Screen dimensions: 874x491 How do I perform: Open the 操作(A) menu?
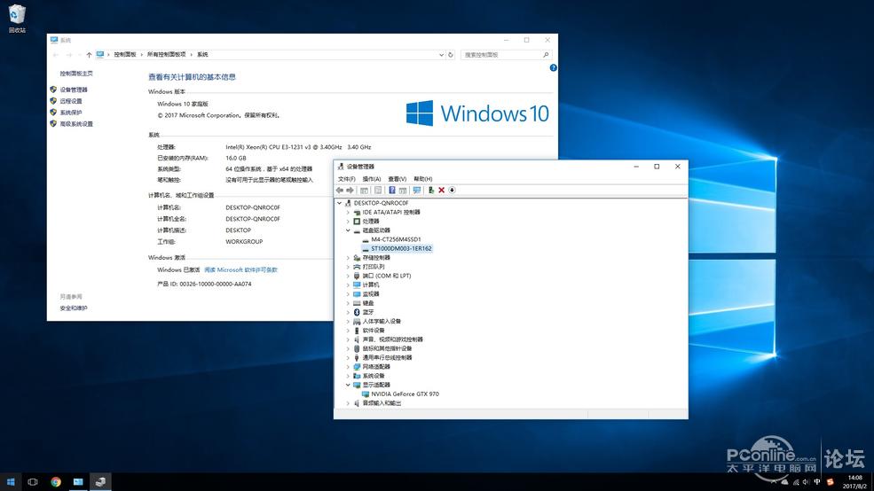click(372, 179)
